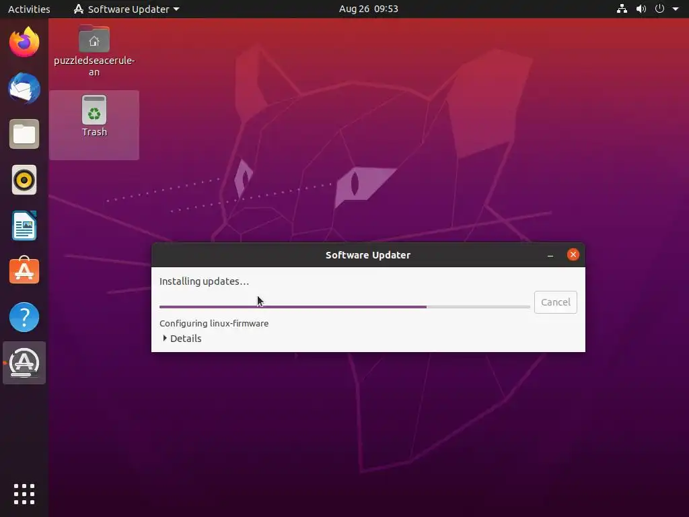This screenshot has height=517, width=689.
Task: Open the Files manager in the dock
Action: (x=24, y=134)
